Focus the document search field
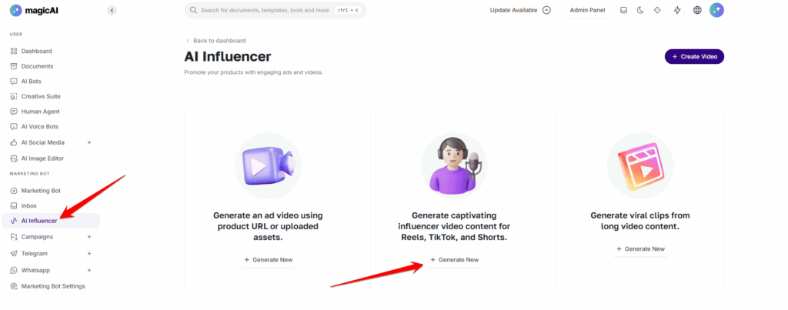The width and height of the screenshot is (788, 310). coord(275,10)
